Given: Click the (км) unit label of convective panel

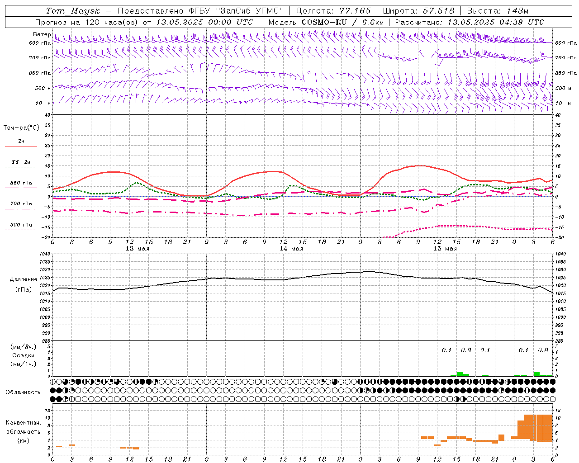Looking at the screenshot, I should (24, 440).
